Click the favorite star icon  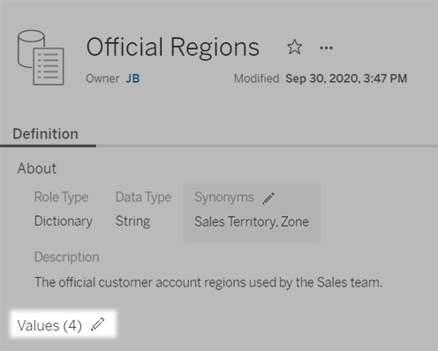click(x=294, y=47)
